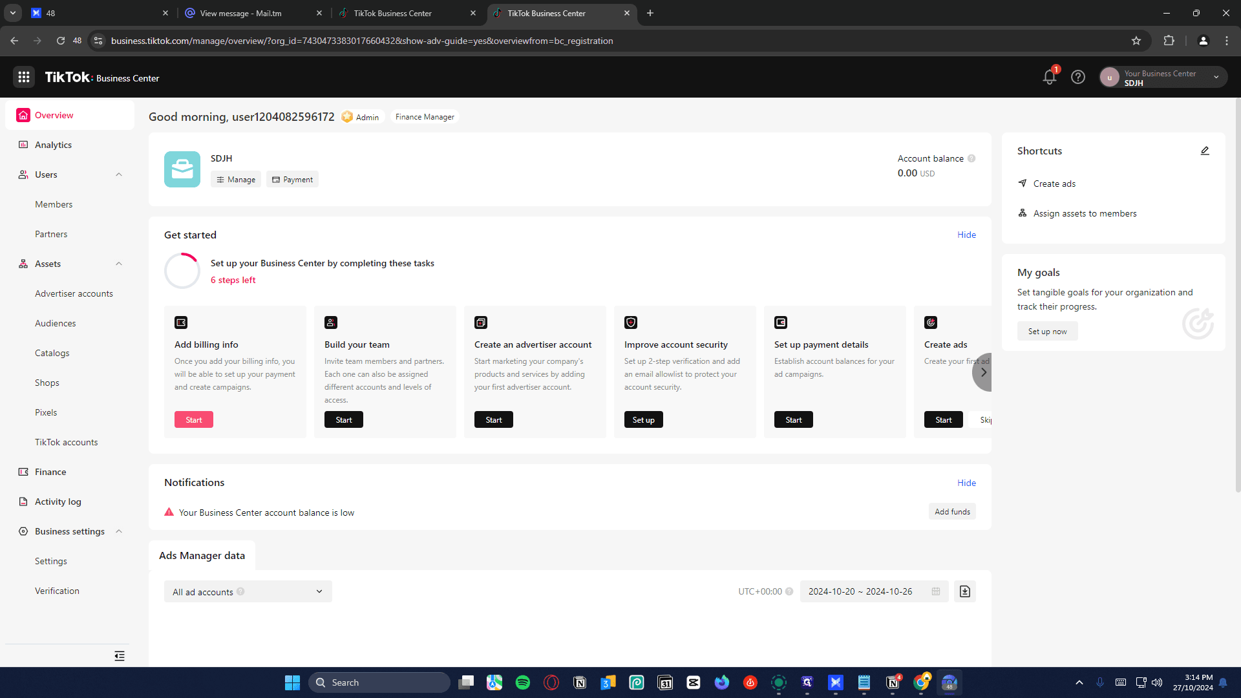The image size is (1241, 698).
Task: Click the All ad accounts info icon
Action: coord(240,591)
